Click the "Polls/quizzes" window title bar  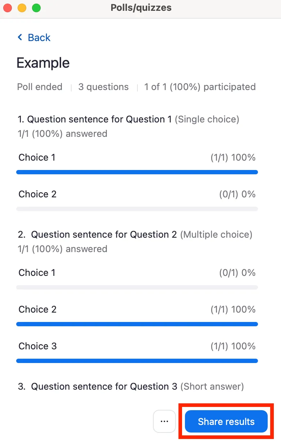pos(141,8)
